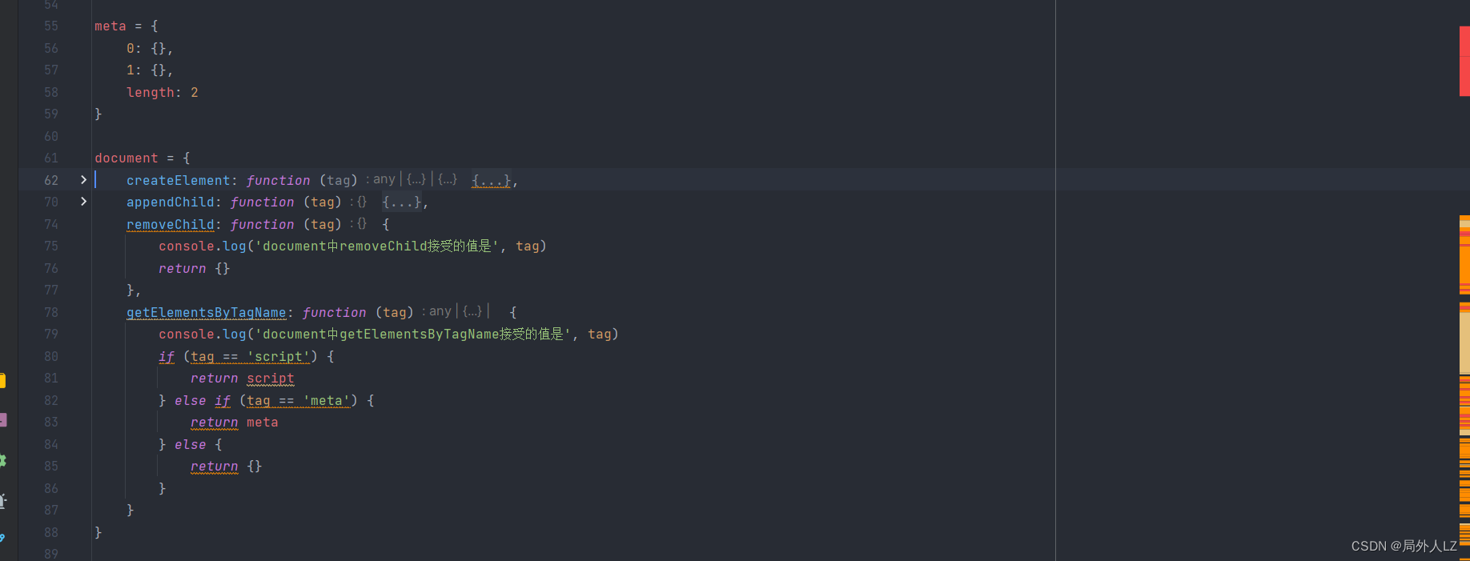Viewport: 1470px width, 561px height.
Task: Click the 'document' variable declaration on line 61
Action: click(x=127, y=158)
